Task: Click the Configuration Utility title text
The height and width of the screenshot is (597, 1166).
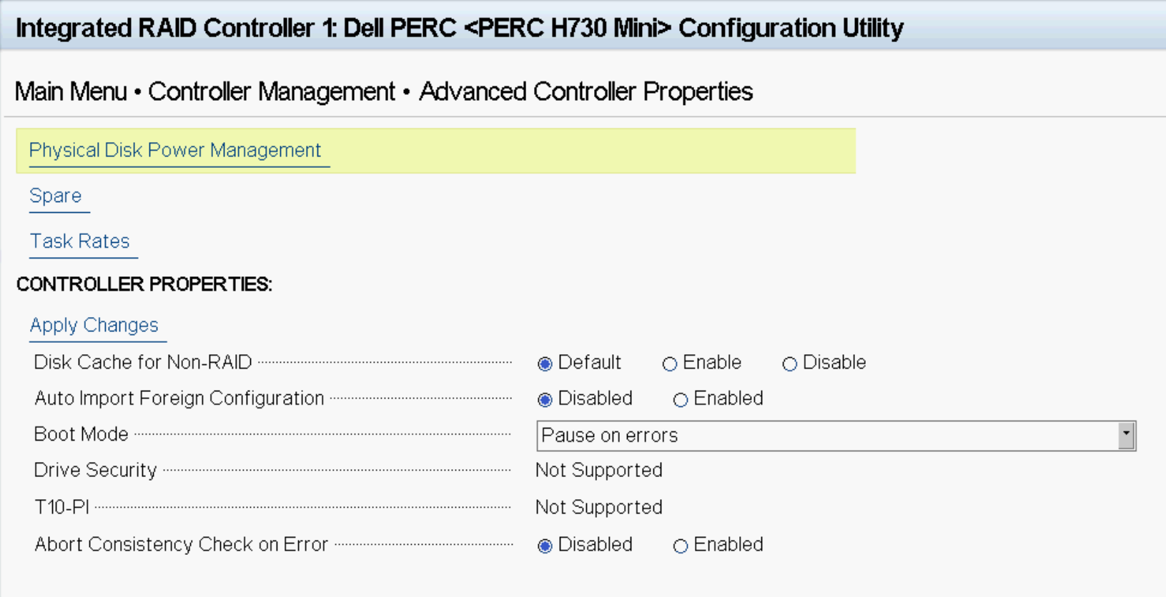Action: click(x=460, y=28)
